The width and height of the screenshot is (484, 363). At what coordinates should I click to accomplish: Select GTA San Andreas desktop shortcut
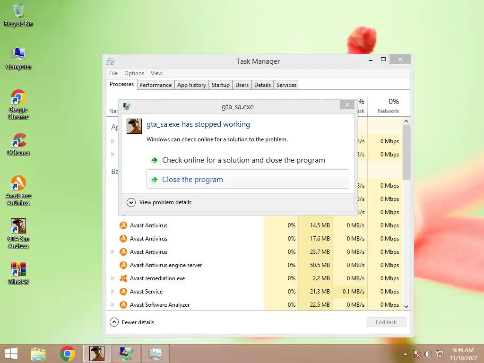point(18,233)
